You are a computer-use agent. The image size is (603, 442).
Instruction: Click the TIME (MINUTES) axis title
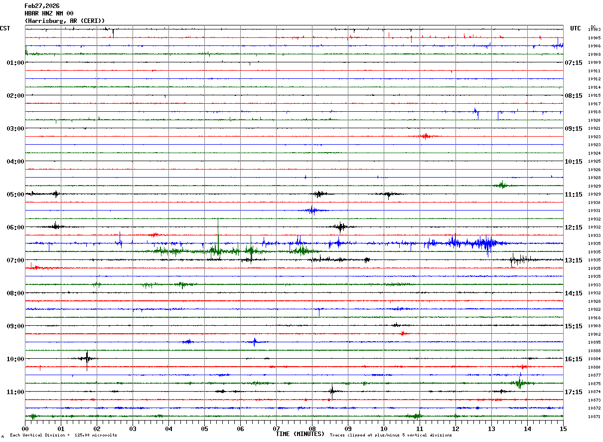300,434
